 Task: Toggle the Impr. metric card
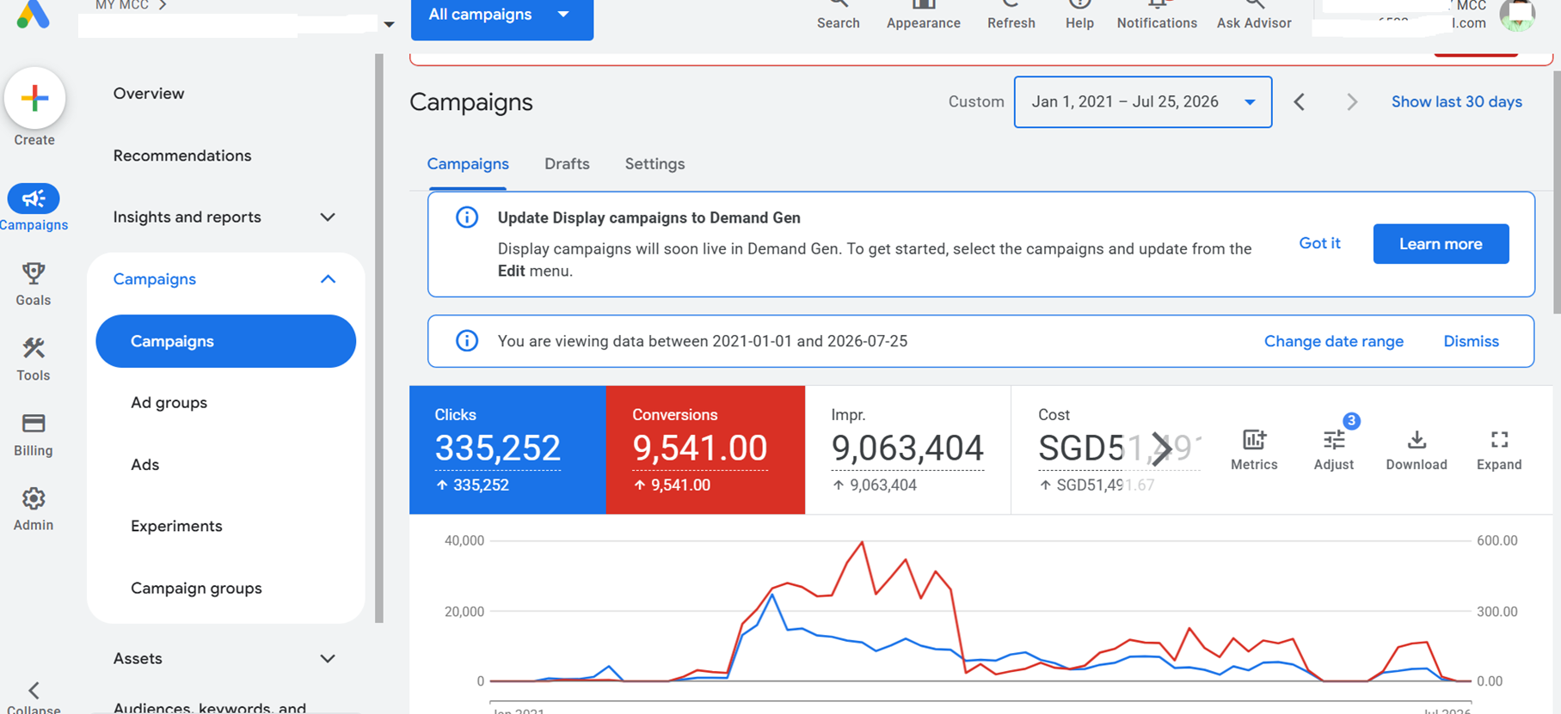(908, 449)
